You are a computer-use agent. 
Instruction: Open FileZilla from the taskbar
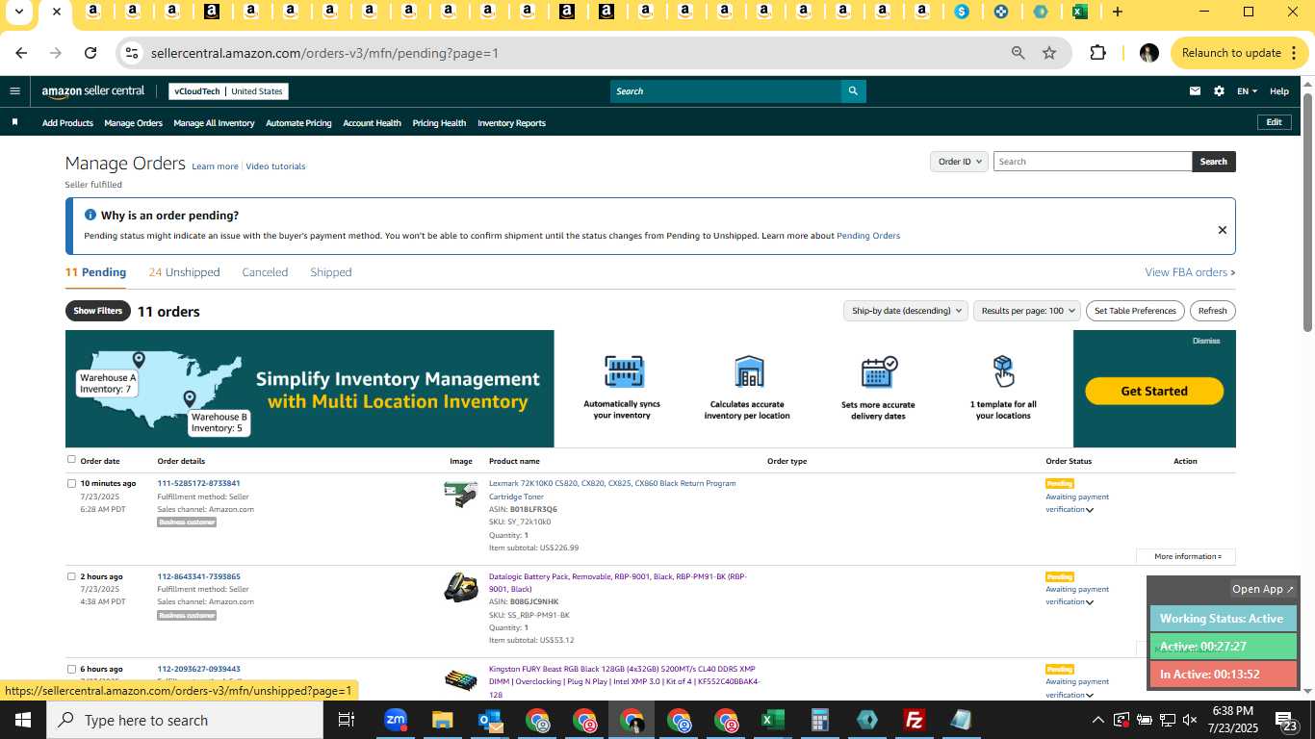point(914,720)
